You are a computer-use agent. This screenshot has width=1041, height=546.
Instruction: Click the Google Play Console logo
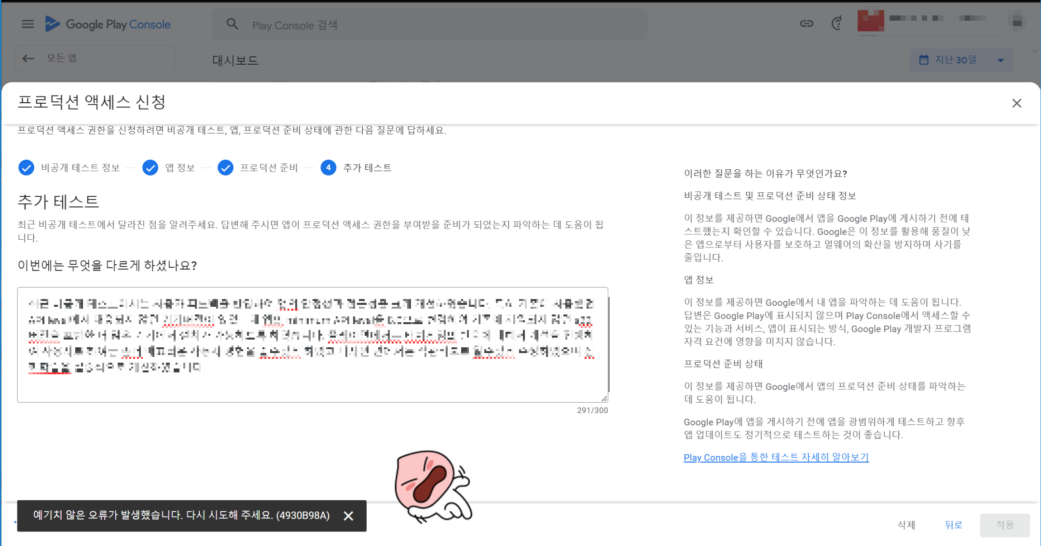click(108, 24)
